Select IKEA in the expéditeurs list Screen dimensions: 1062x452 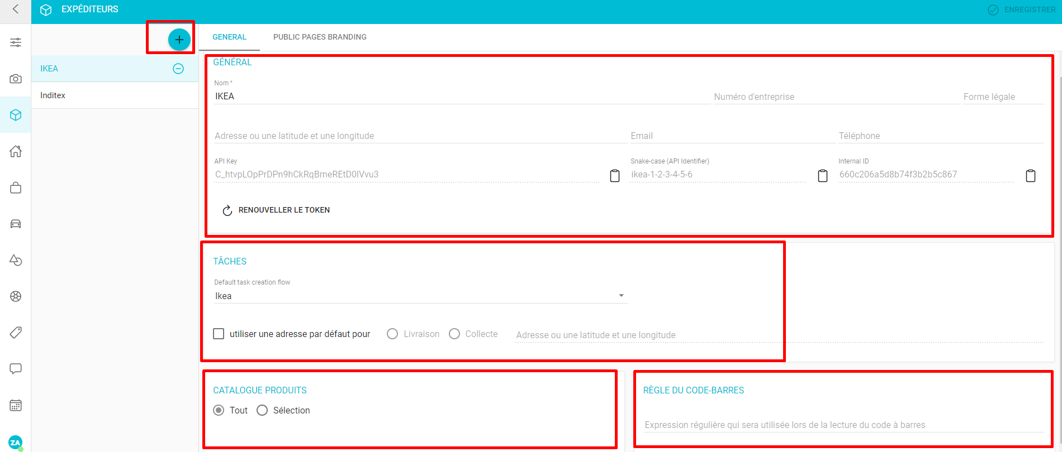115,69
